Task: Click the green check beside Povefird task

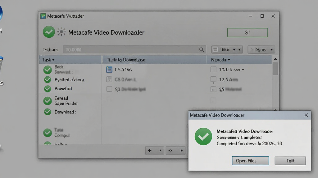Action: pyautogui.click(x=48, y=89)
